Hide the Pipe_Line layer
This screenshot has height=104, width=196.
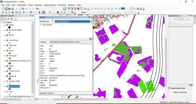click(7, 45)
